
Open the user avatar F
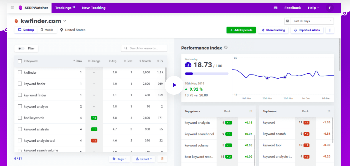coord(330,8)
